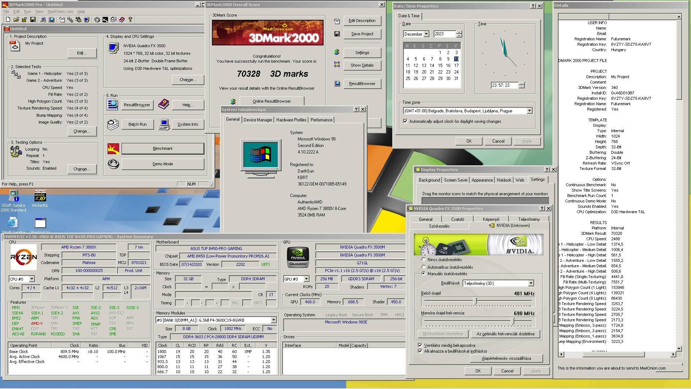Viewport: 691px width, 389px height.
Task: Click OK in NVIDIA Quadro FX 3500 Properties
Action: (x=478, y=371)
